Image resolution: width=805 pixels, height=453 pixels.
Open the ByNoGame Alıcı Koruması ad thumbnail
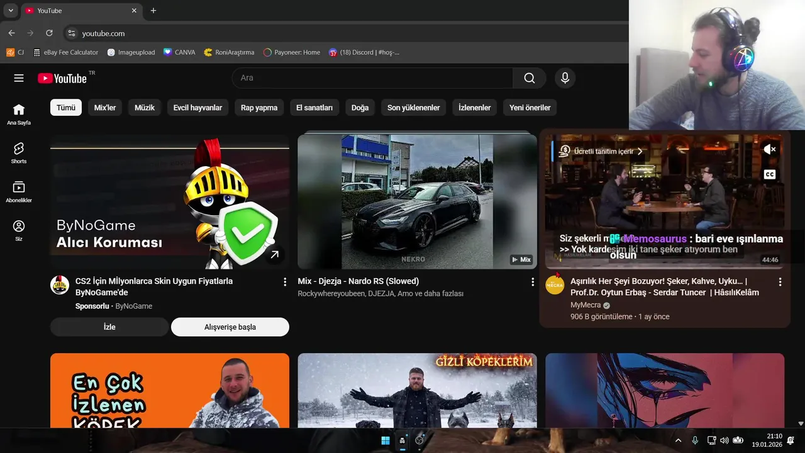pos(170,202)
